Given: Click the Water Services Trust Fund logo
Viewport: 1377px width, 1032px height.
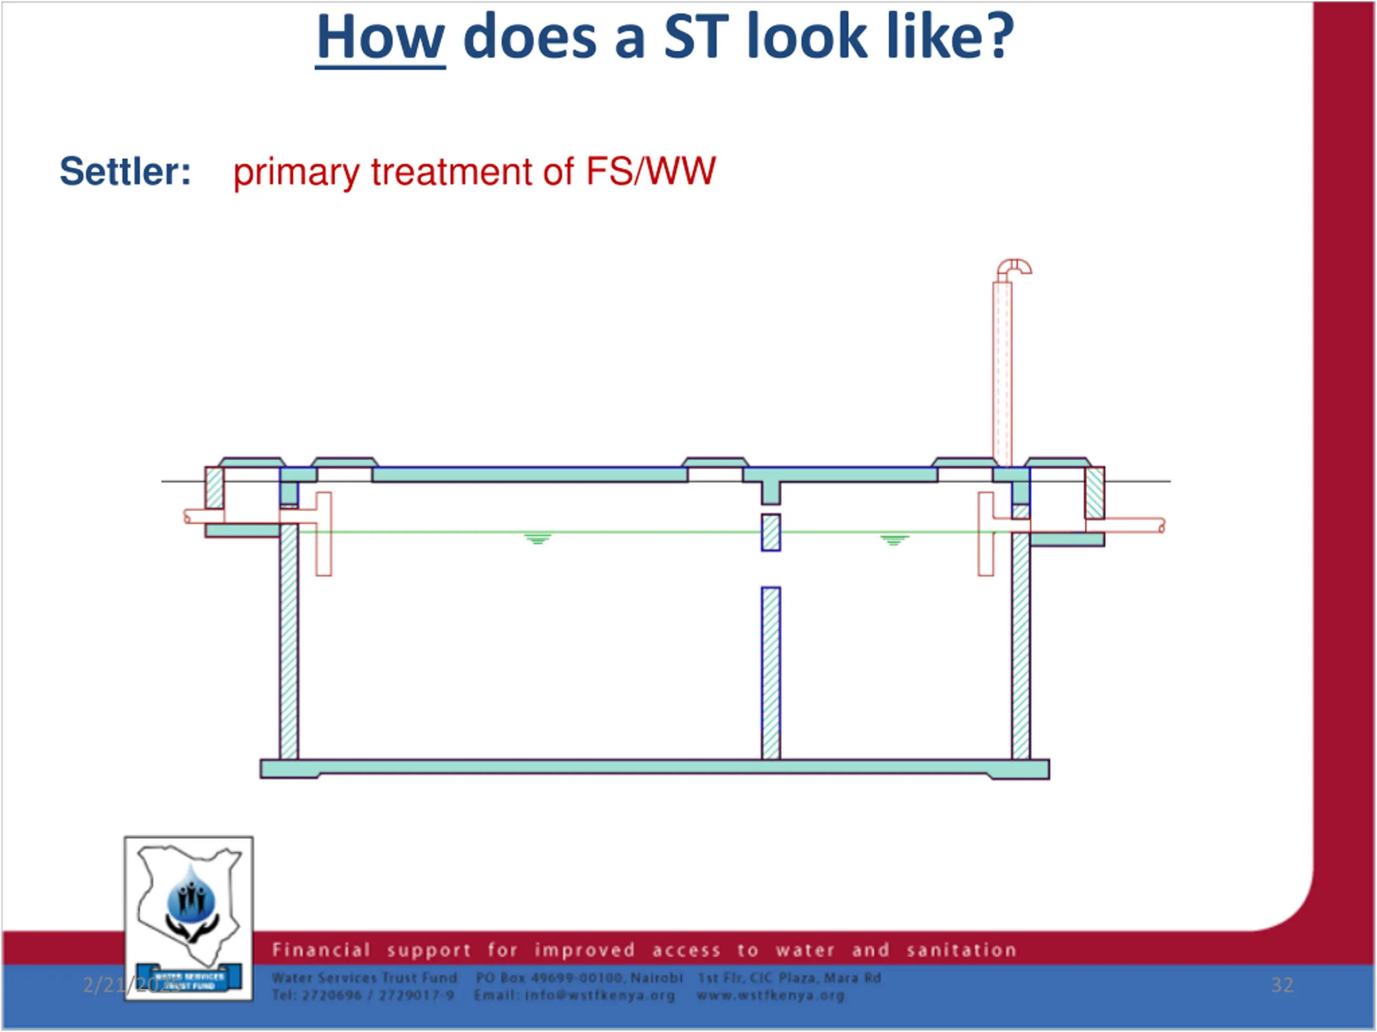Looking at the screenshot, I should pos(189,918).
